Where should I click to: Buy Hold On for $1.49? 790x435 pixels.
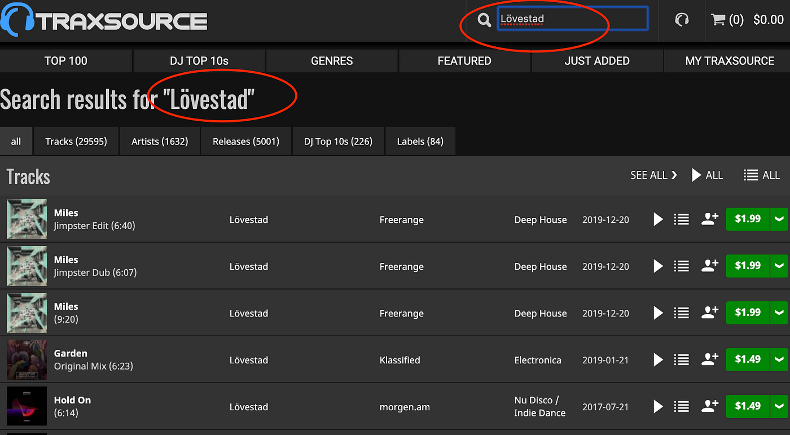point(748,406)
